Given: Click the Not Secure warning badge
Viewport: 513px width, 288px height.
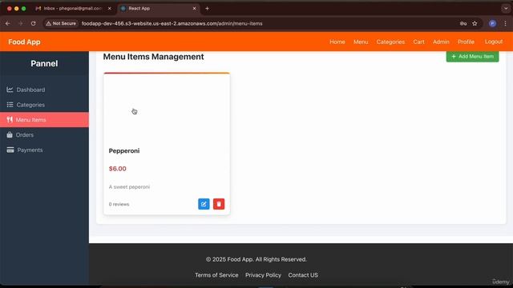Looking at the screenshot, I should 61,23.
